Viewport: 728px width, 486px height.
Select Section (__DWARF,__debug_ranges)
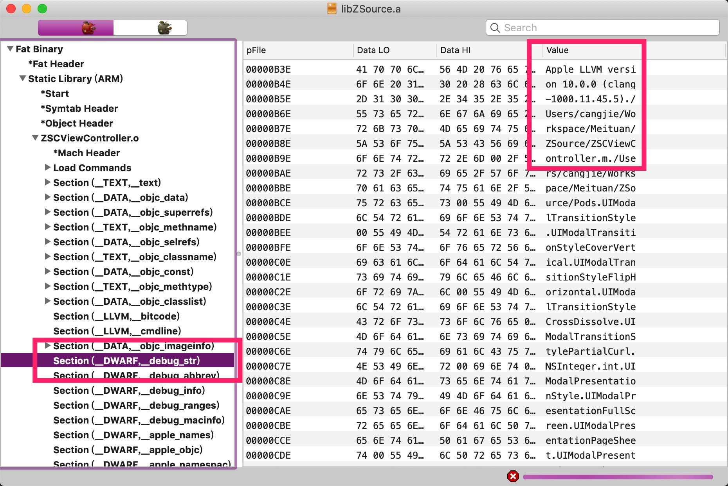click(136, 405)
